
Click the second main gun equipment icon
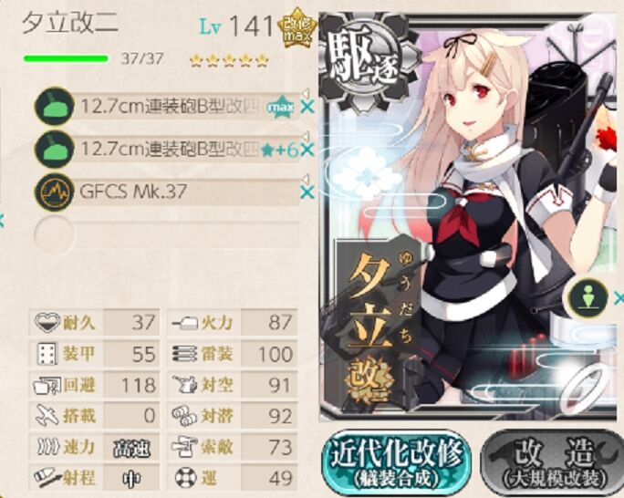point(55,150)
